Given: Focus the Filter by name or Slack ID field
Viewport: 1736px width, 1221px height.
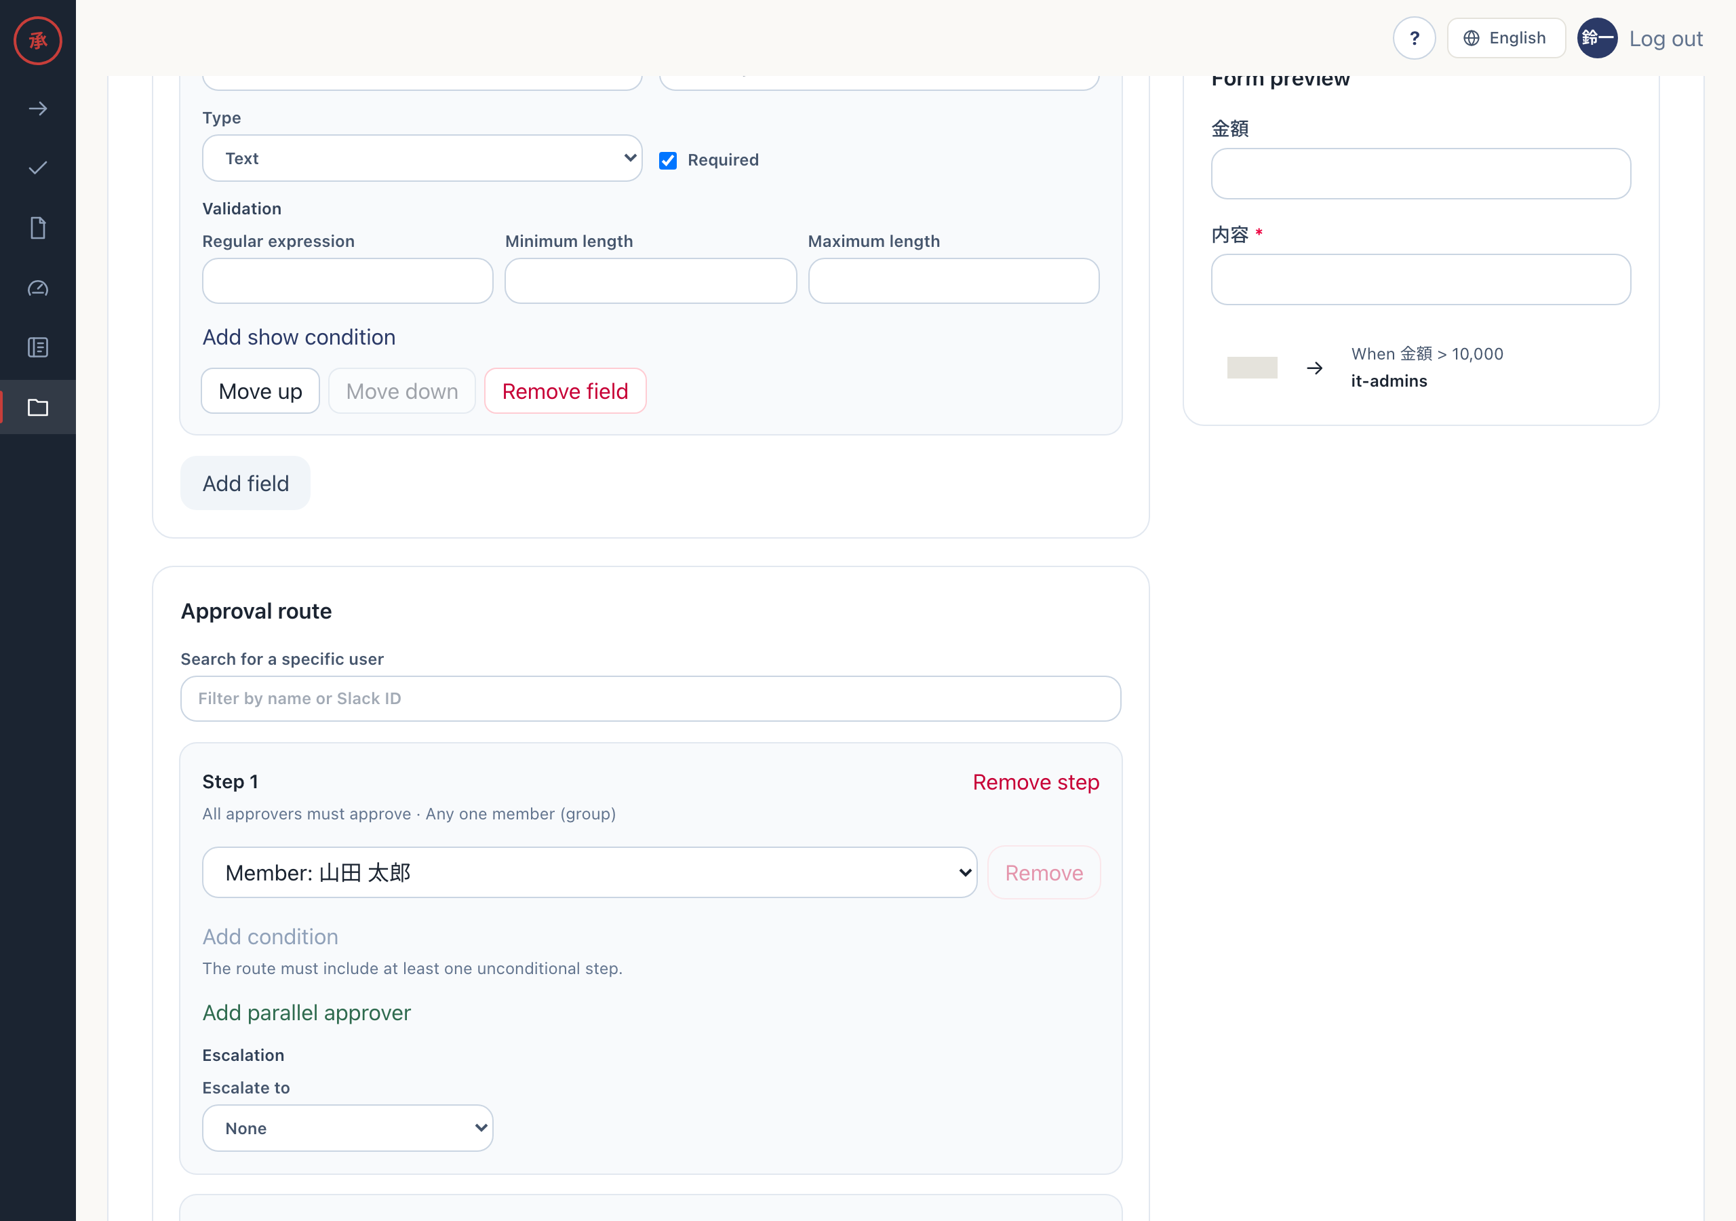Looking at the screenshot, I should pos(650,698).
